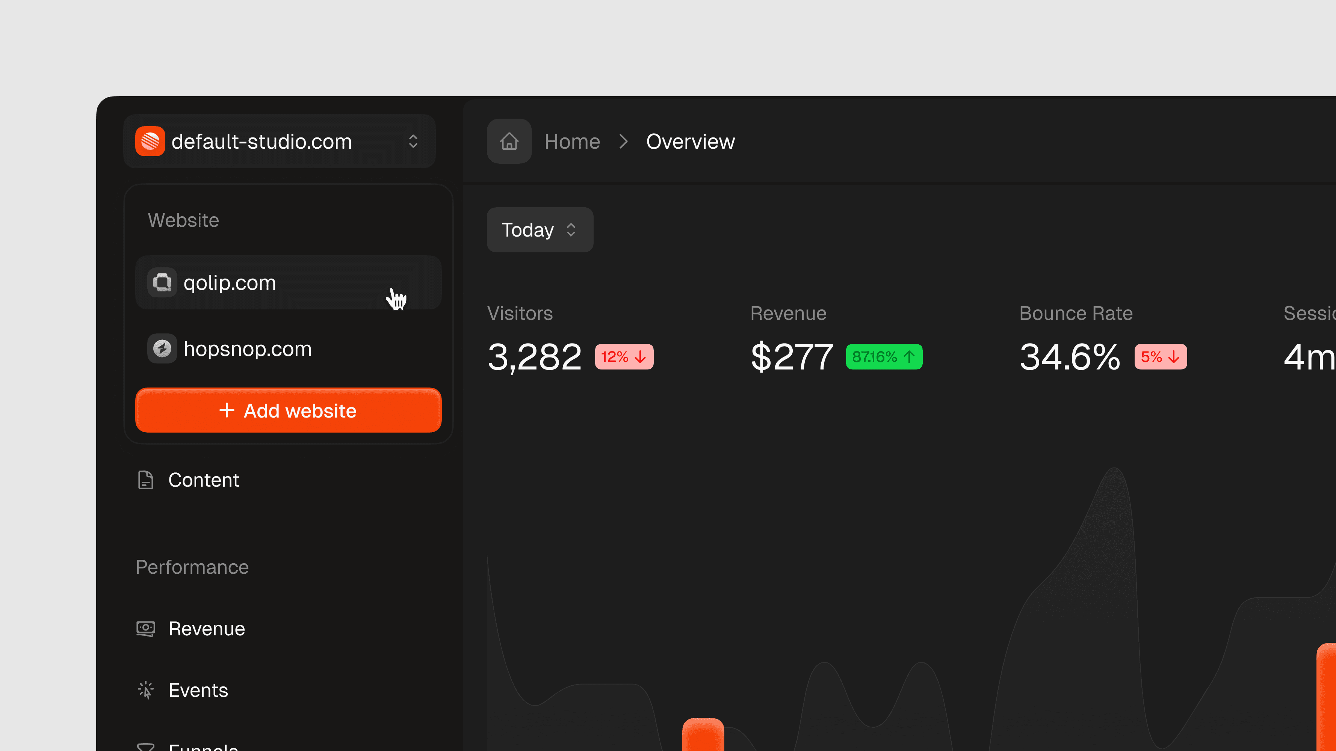
Task: Click the Events cursor-click icon
Action: (146, 691)
